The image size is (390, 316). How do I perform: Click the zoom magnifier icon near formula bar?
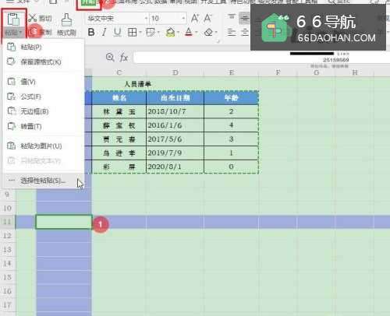coord(110,58)
